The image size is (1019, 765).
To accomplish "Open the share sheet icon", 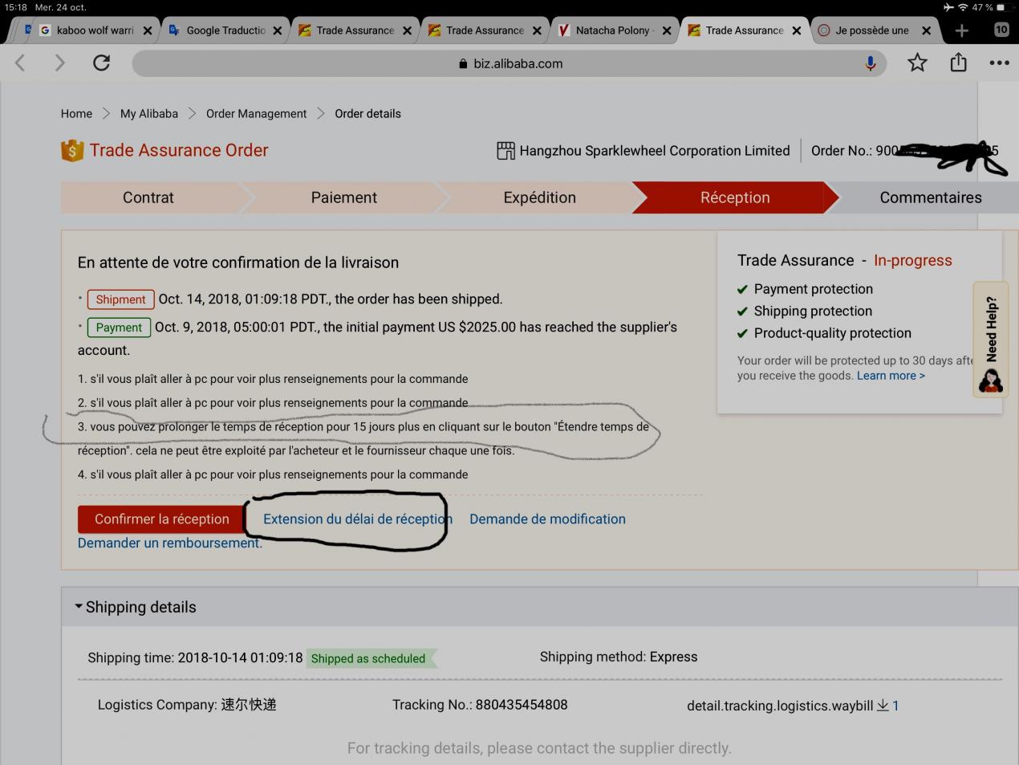I will click(958, 62).
